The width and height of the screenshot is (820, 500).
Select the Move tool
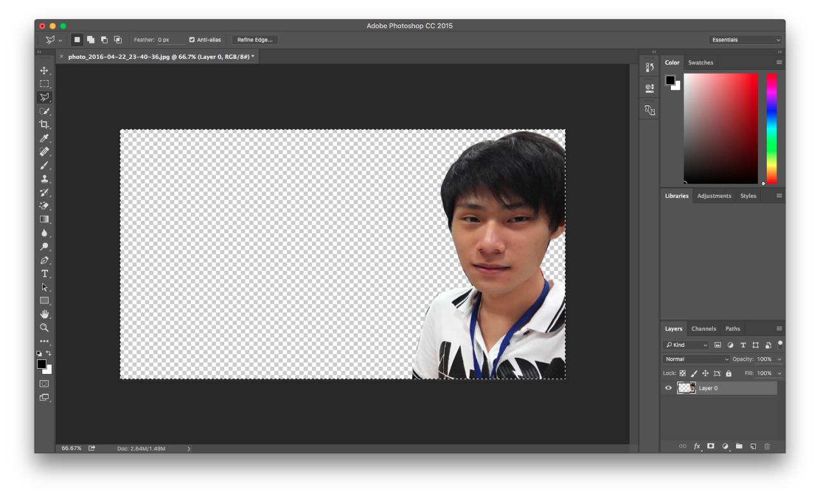pos(44,70)
